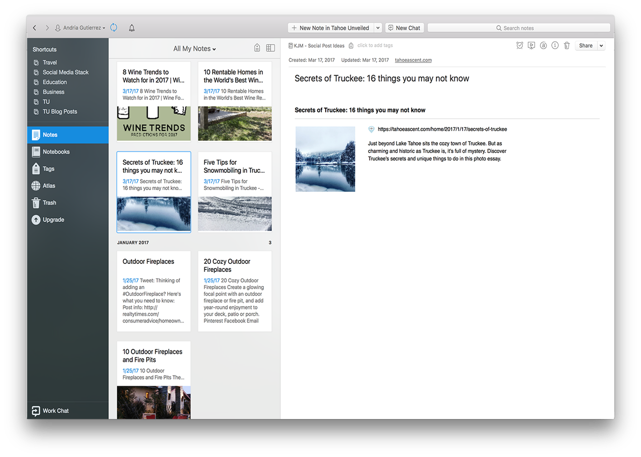
Task: Click the note title Secrets of Truckee
Action: click(382, 78)
